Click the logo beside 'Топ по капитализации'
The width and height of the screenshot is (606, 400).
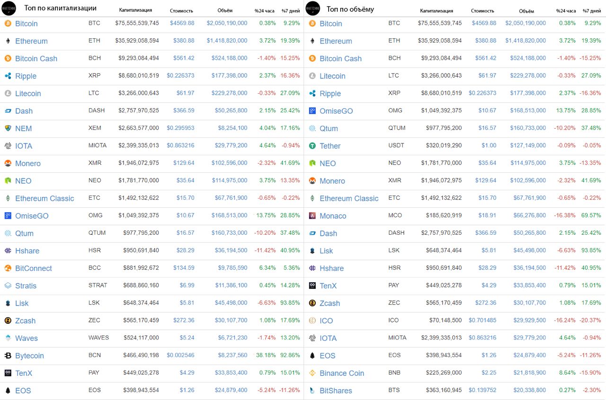point(8,8)
